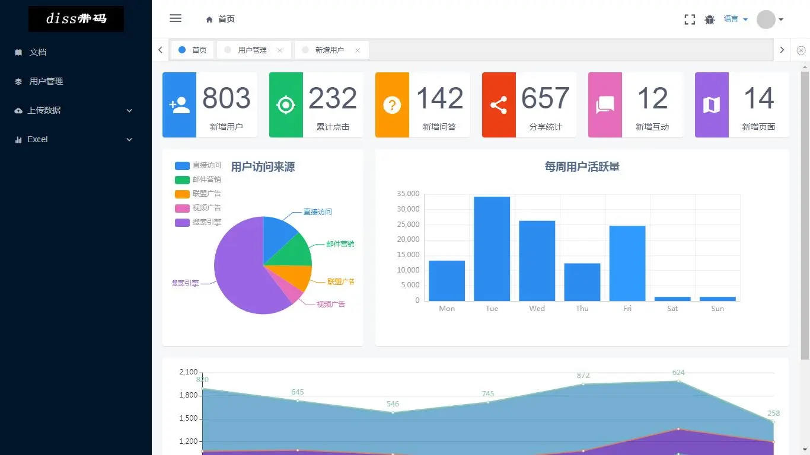Click the Wed bar in weekly chart

[x=537, y=261]
